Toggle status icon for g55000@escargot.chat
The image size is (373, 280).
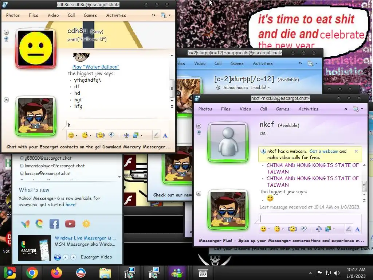[x=22, y=158]
